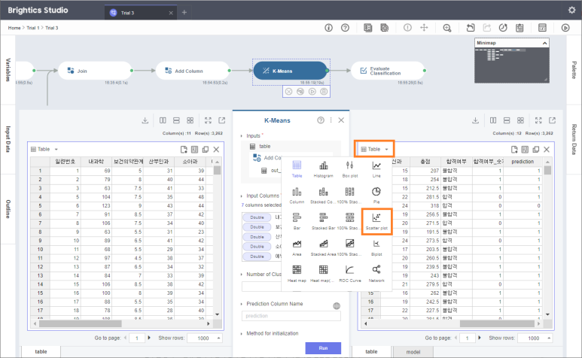Collapse the Input Columns section
This screenshot has width=582, height=358.
[241, 196]
